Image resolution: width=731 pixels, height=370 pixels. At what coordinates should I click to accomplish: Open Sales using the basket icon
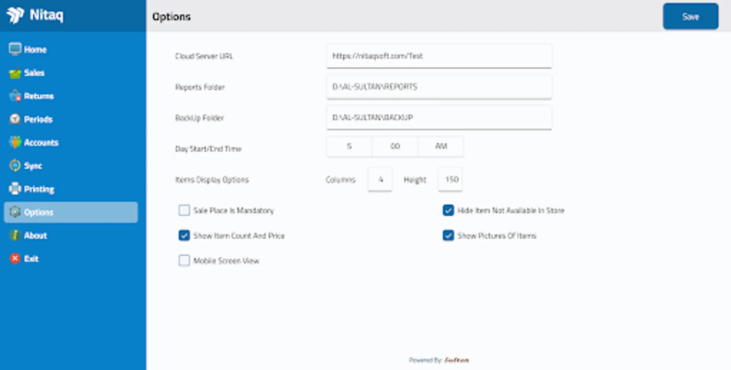[15, 72]
